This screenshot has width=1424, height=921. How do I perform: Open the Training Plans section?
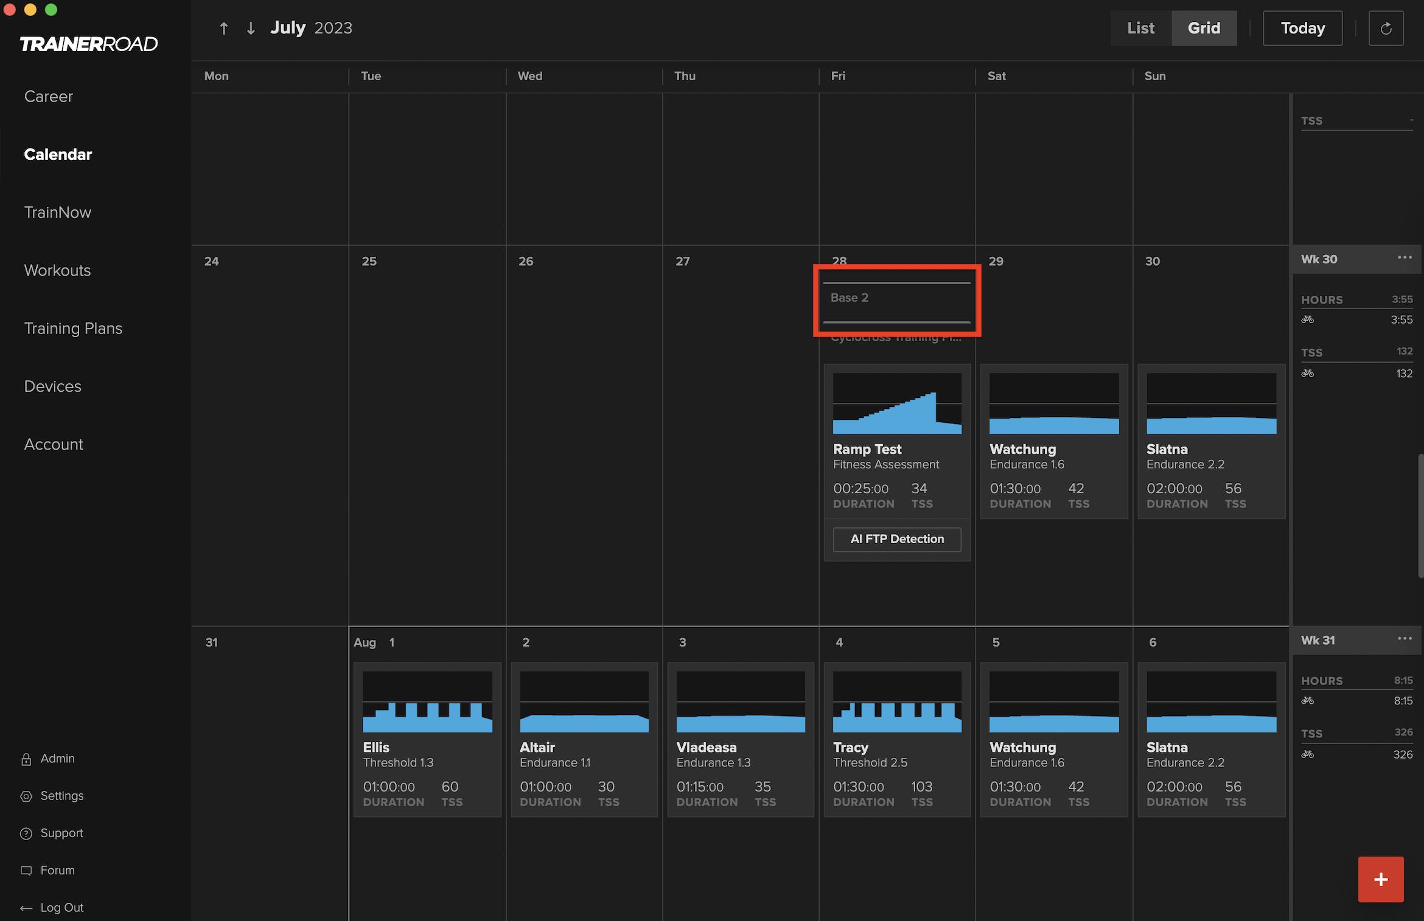pos(73,328)
